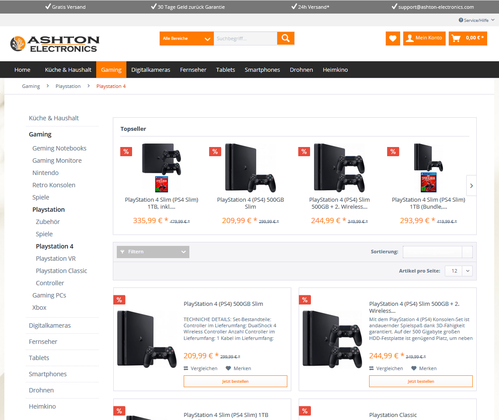Expand the Service/Hilfe menu arrow
499x420 pixels.
pos(492,20)
